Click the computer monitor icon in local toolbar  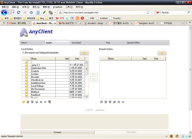[50, 102]
